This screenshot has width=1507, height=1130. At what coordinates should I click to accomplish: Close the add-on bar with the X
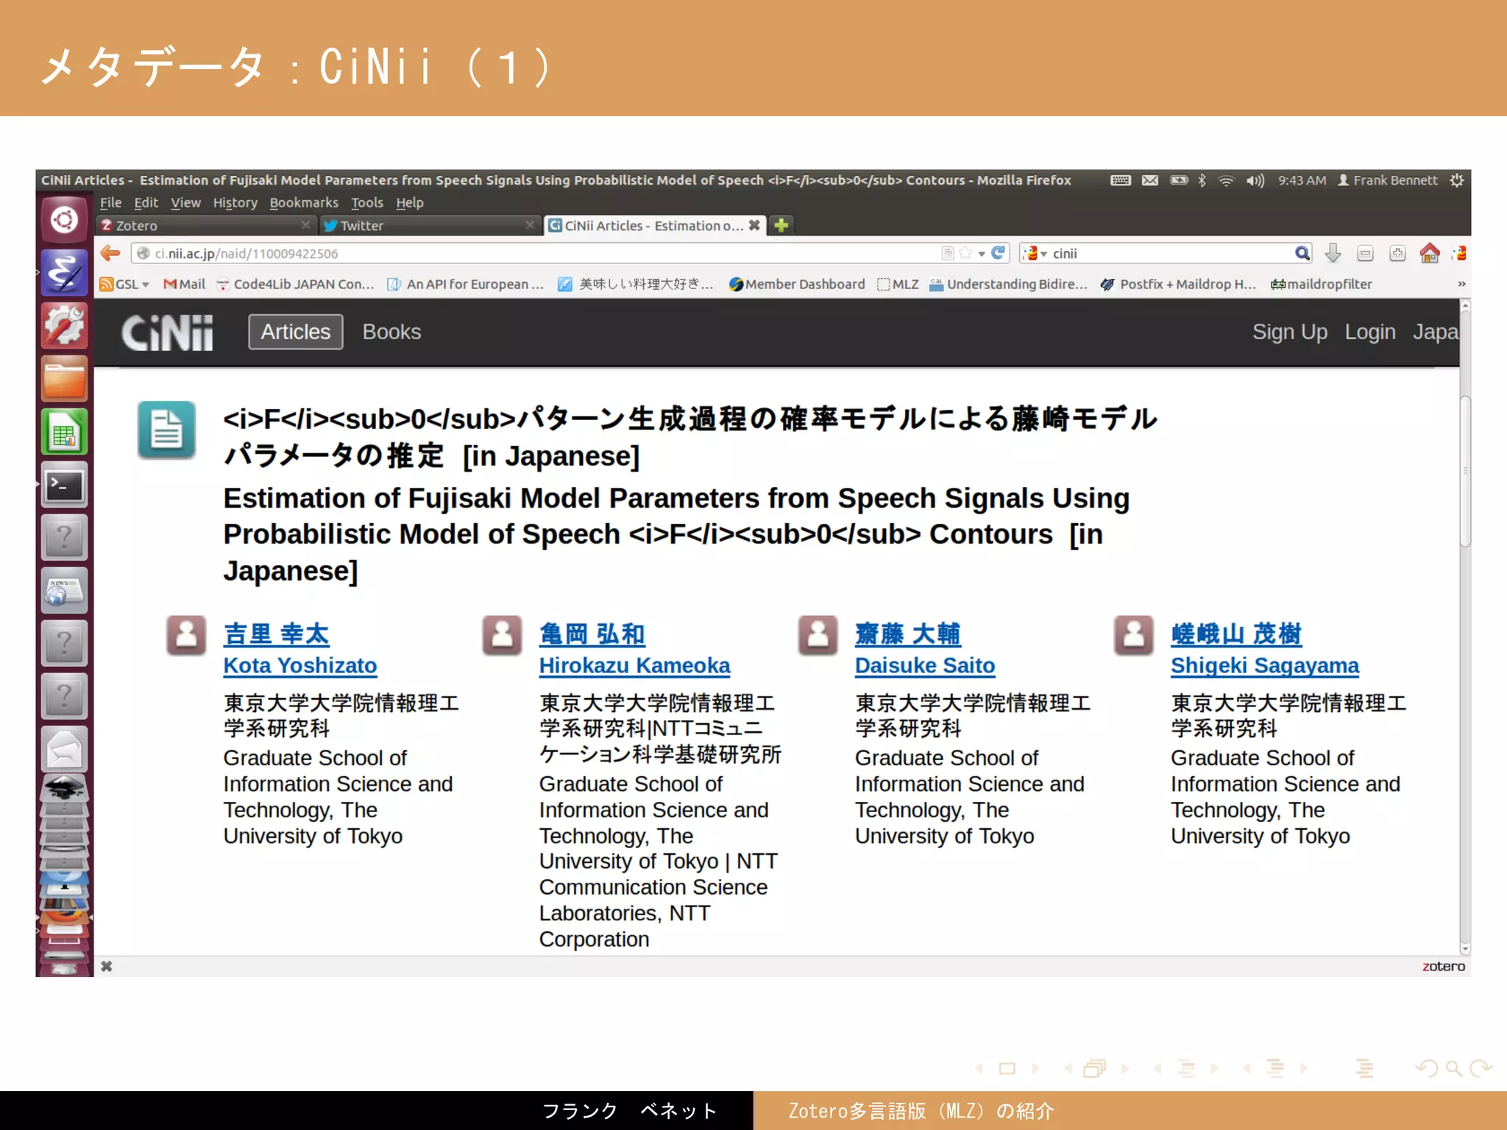pyautogui.click(x=107, y=966)
